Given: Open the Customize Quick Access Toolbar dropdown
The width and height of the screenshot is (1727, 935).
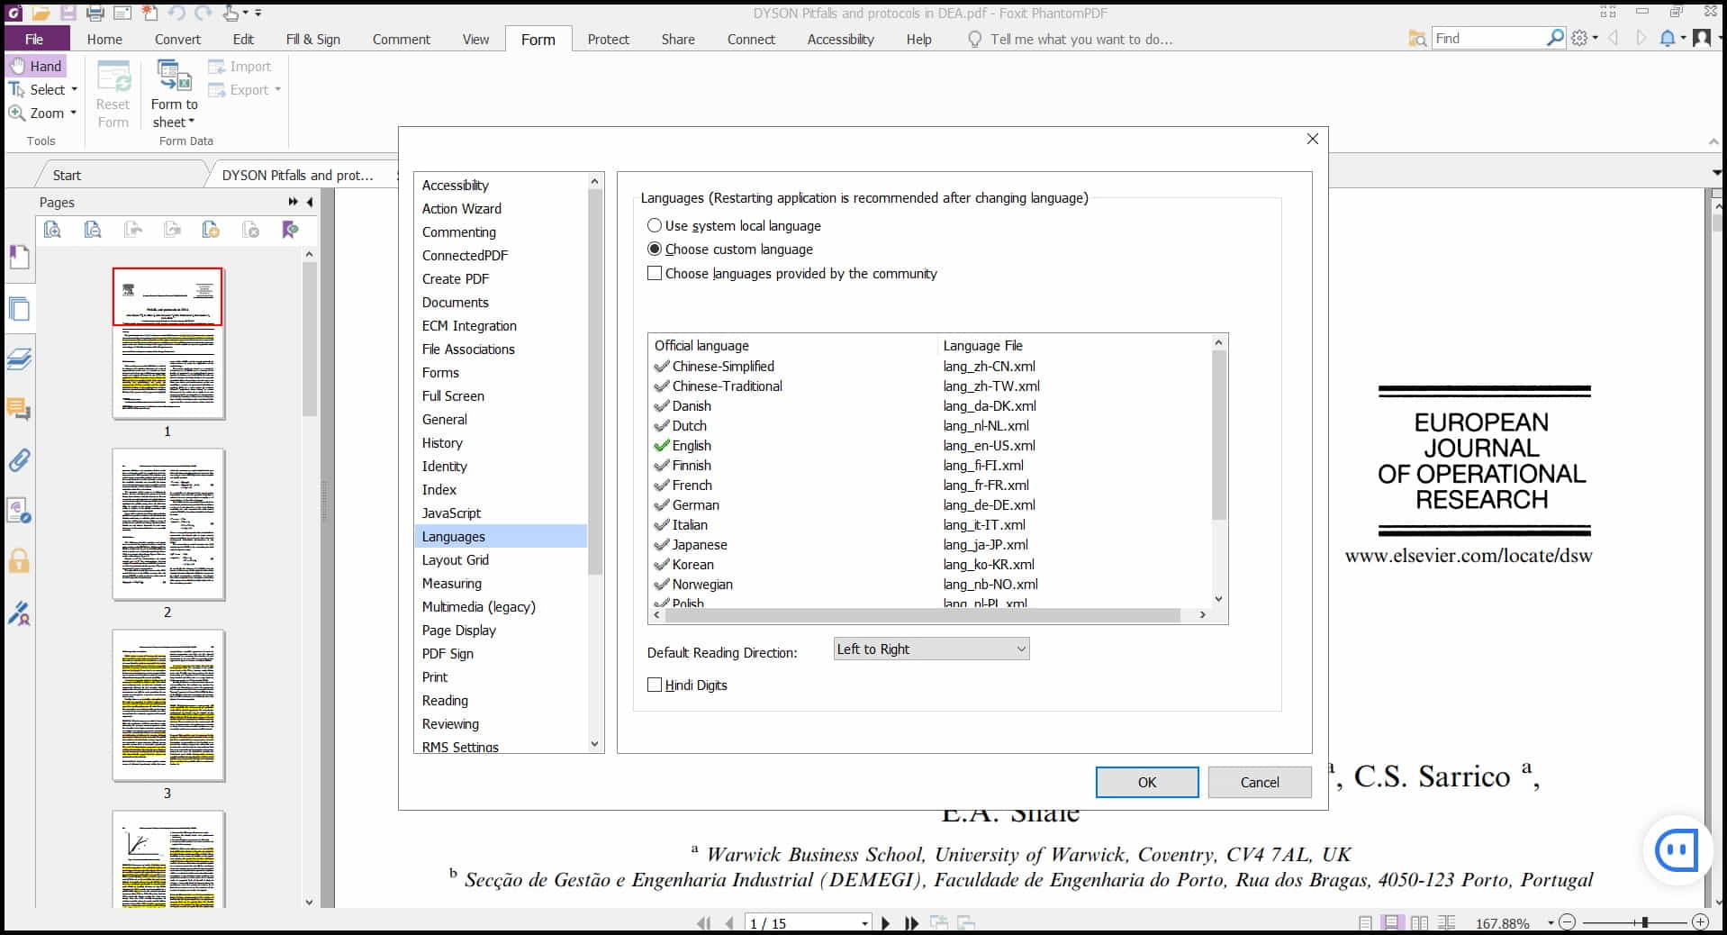Looking at the screenshot, I should click(258, 14).
